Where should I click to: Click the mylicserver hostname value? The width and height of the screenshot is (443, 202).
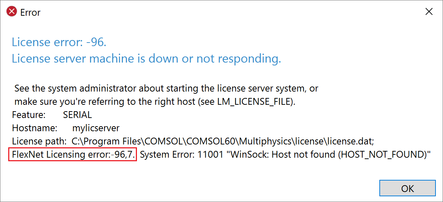[x=96, y=128]
